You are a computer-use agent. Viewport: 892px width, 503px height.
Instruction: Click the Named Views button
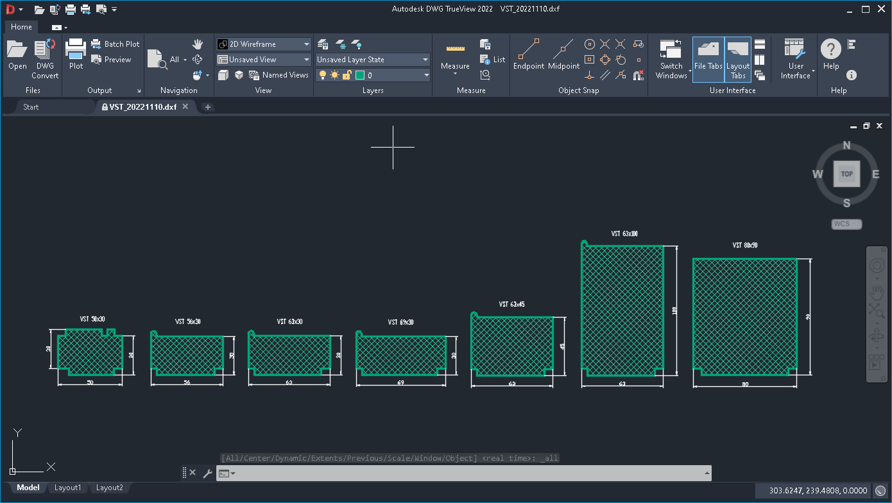click(x=279, y=75)
